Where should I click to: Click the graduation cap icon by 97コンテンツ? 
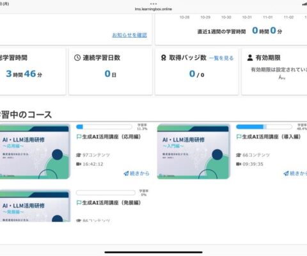click(79, 155)
